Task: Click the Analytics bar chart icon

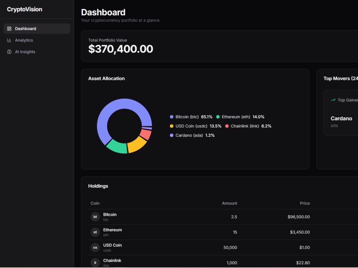Action: [x=9, y=40]
